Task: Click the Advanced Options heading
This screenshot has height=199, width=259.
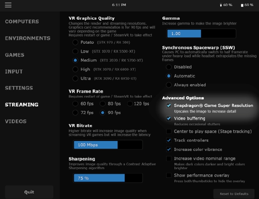Action: coord(183,98)
